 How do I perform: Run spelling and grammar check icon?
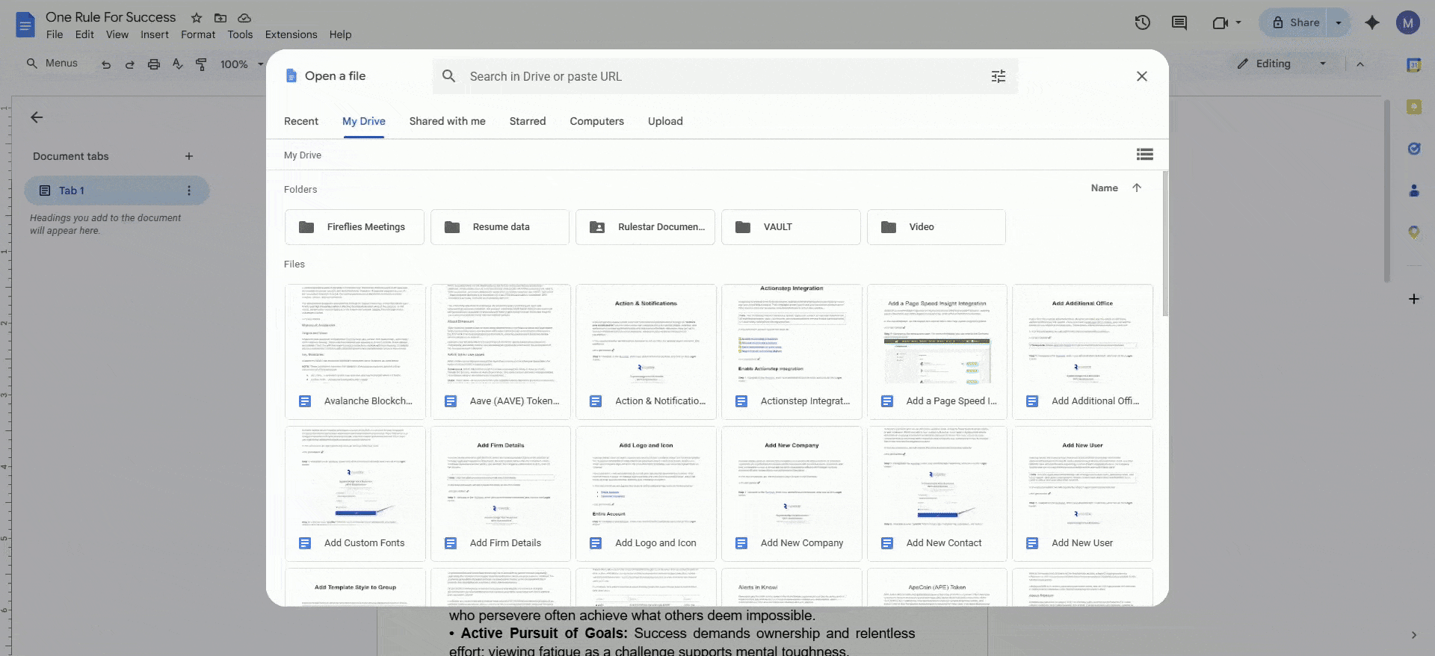tap(178, 64)
